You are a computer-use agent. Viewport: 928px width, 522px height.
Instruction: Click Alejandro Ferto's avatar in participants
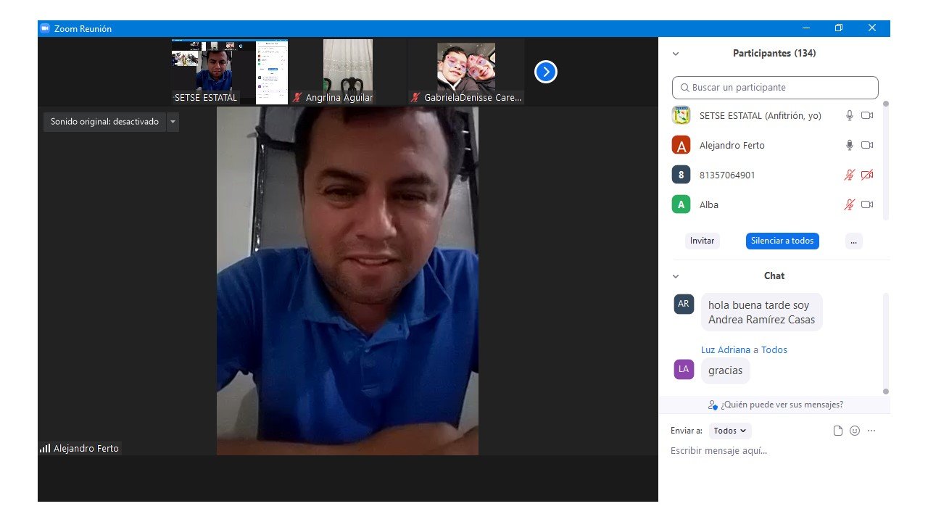[681, 145]
